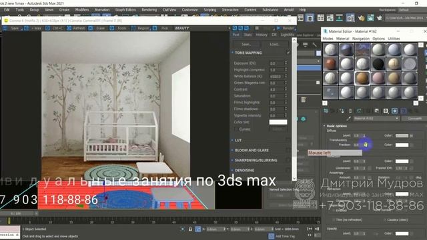Enable the Denoising section checkbox
427x240 pixels.
288,170
